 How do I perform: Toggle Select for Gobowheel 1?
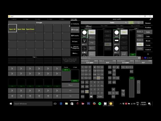(x=92, y=32)
